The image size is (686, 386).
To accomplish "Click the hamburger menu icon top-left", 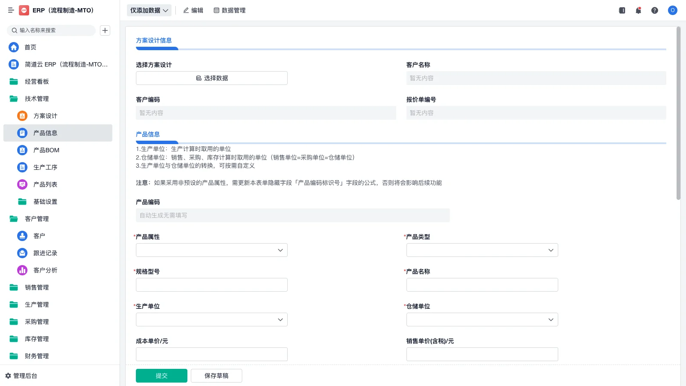I will click(x=11, y=10).
